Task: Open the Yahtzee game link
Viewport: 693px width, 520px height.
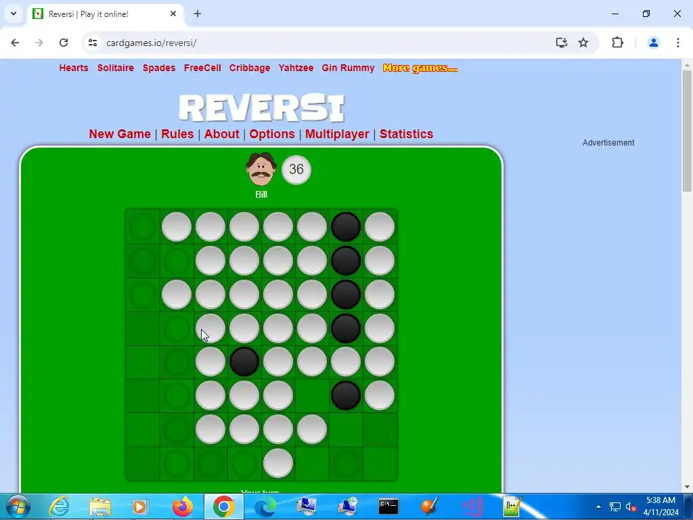Action: [296, 68]
